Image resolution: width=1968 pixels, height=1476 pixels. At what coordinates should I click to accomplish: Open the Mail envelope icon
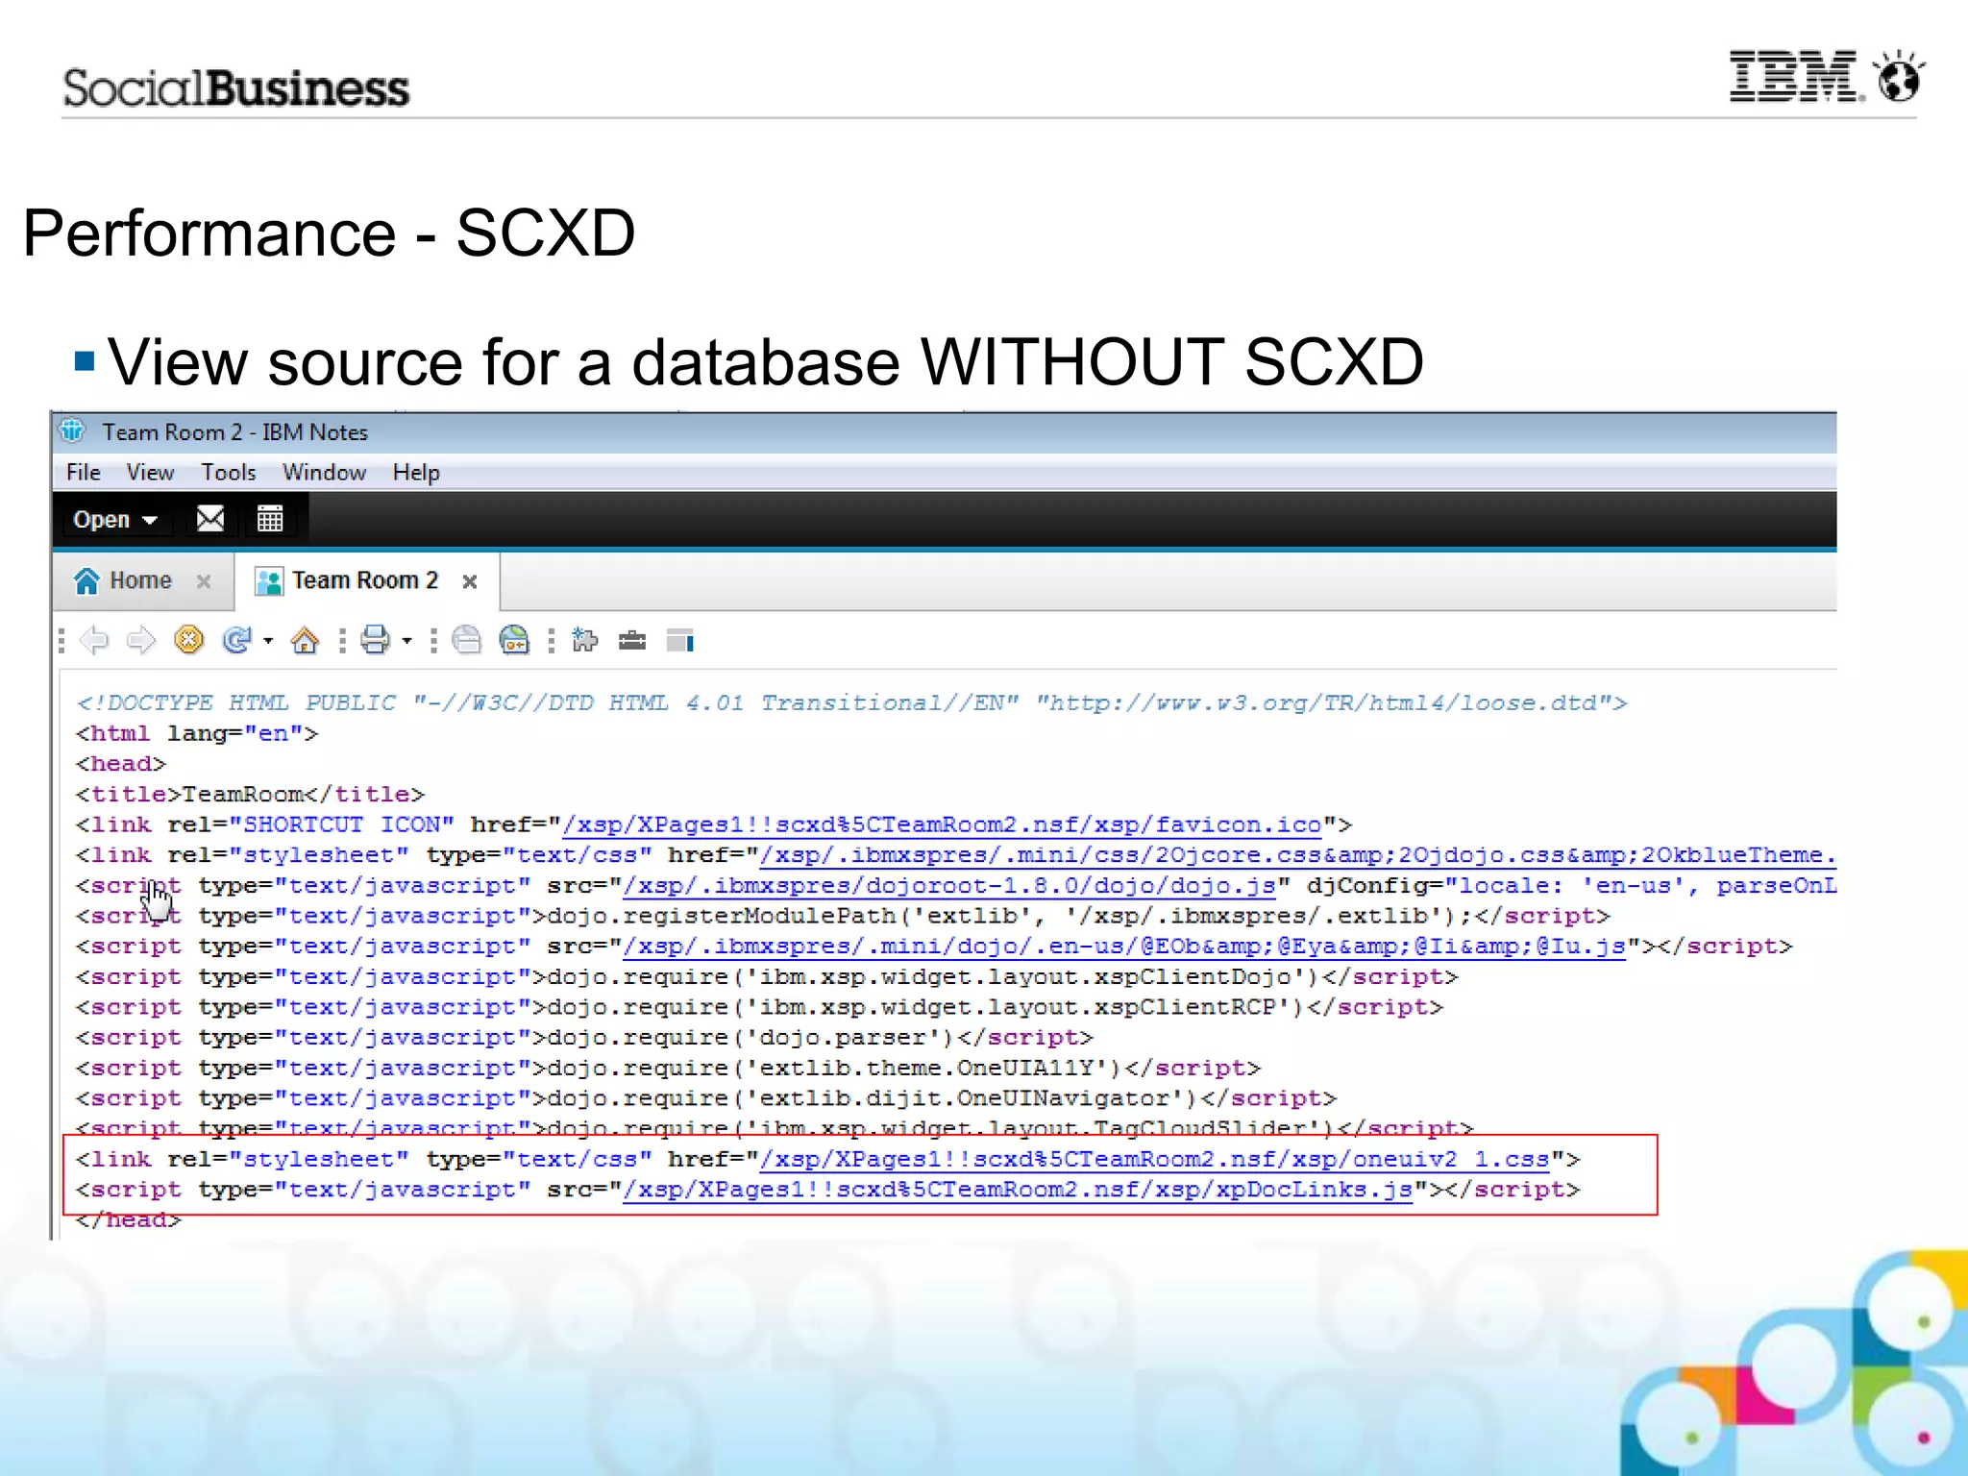coord(210,520)
